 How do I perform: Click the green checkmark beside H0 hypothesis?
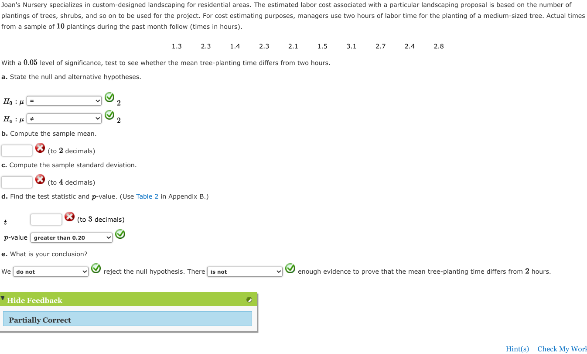pyautogui.click(x=109, y=97)
